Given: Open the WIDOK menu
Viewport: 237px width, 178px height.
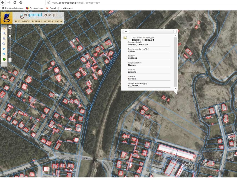Looking at the screenshot, I should coord(26,21).
